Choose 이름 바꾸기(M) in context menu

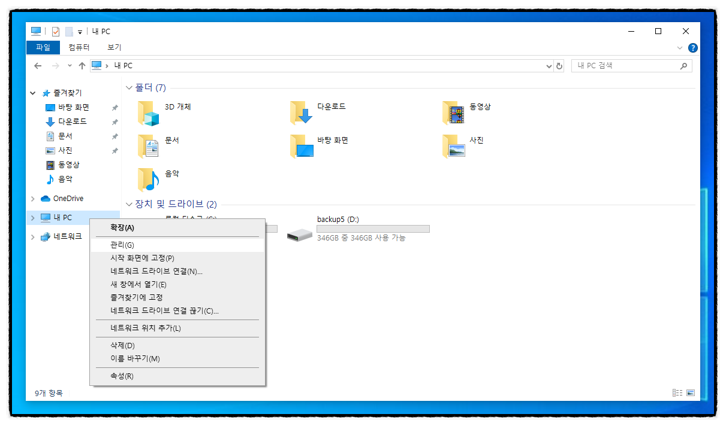pos(177,358)
